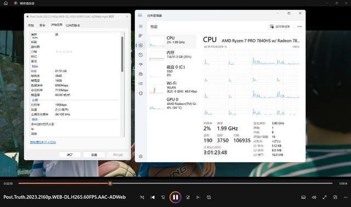Toggle shuffle in media player controls
The width and height of the screenshot is (351, 207).
(x=142, y=197)
